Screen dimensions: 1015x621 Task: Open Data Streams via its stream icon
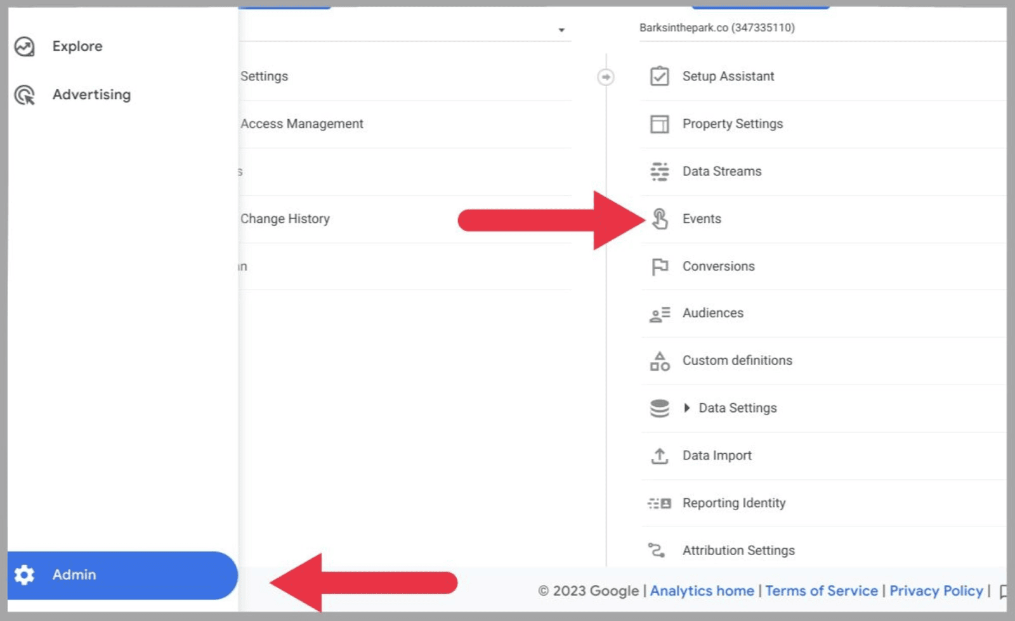[x=660, y=171]
